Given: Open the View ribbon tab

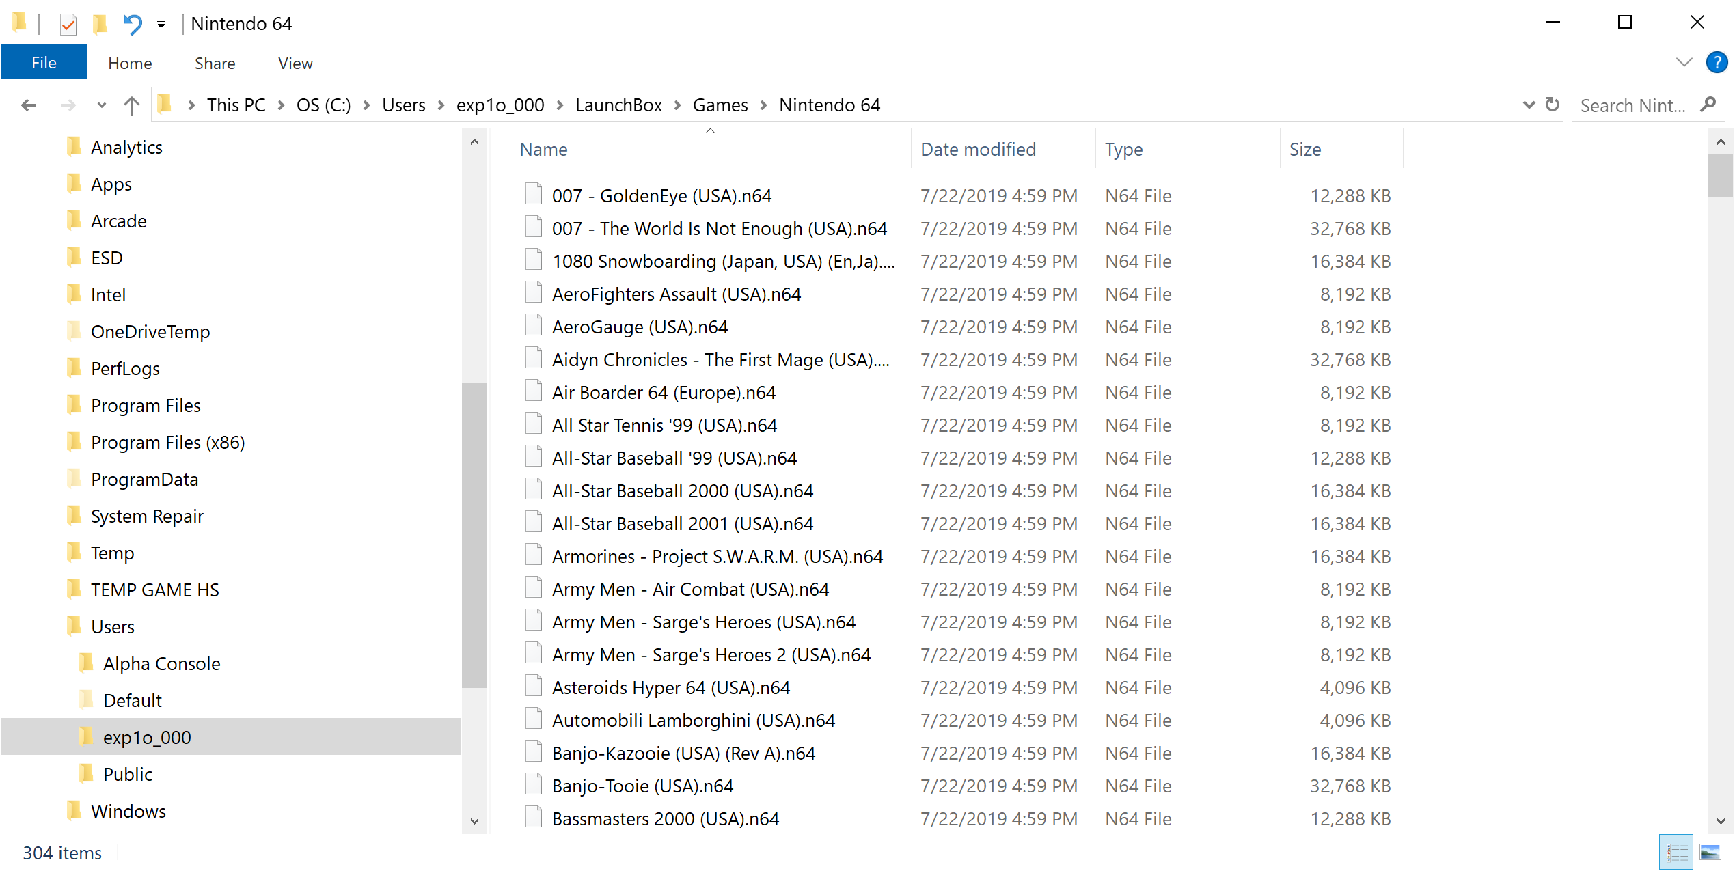Looking at the screenshot, I should pos(295,63).
